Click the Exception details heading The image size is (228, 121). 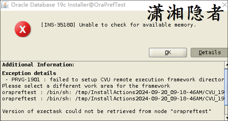(x=29, y=73)
